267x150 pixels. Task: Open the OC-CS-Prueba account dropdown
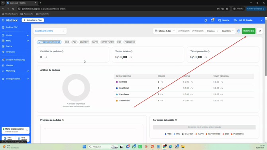point(248,20)
